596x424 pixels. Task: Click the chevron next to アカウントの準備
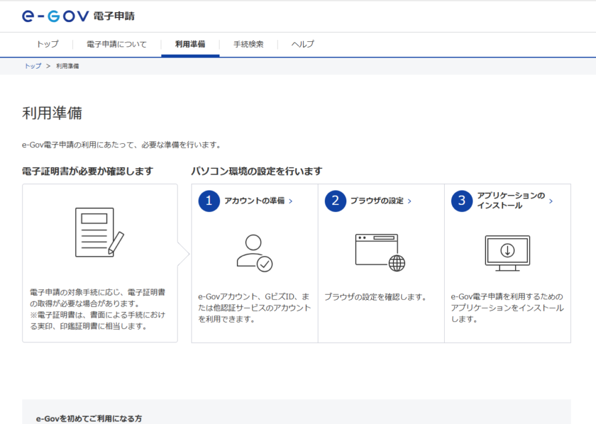(290, 201)
